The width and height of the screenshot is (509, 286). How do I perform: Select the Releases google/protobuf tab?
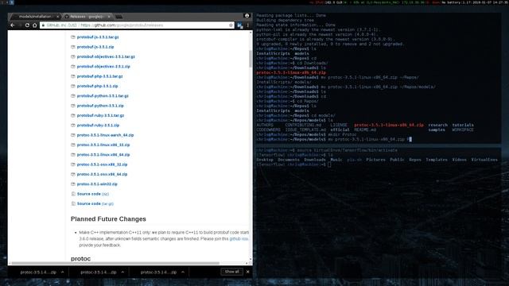pyautogui.click(x=87, y=17)
